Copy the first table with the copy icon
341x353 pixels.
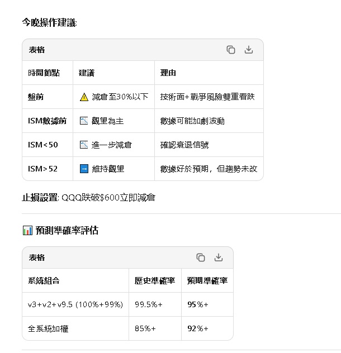pyautogui.click(x=231, y=50)
